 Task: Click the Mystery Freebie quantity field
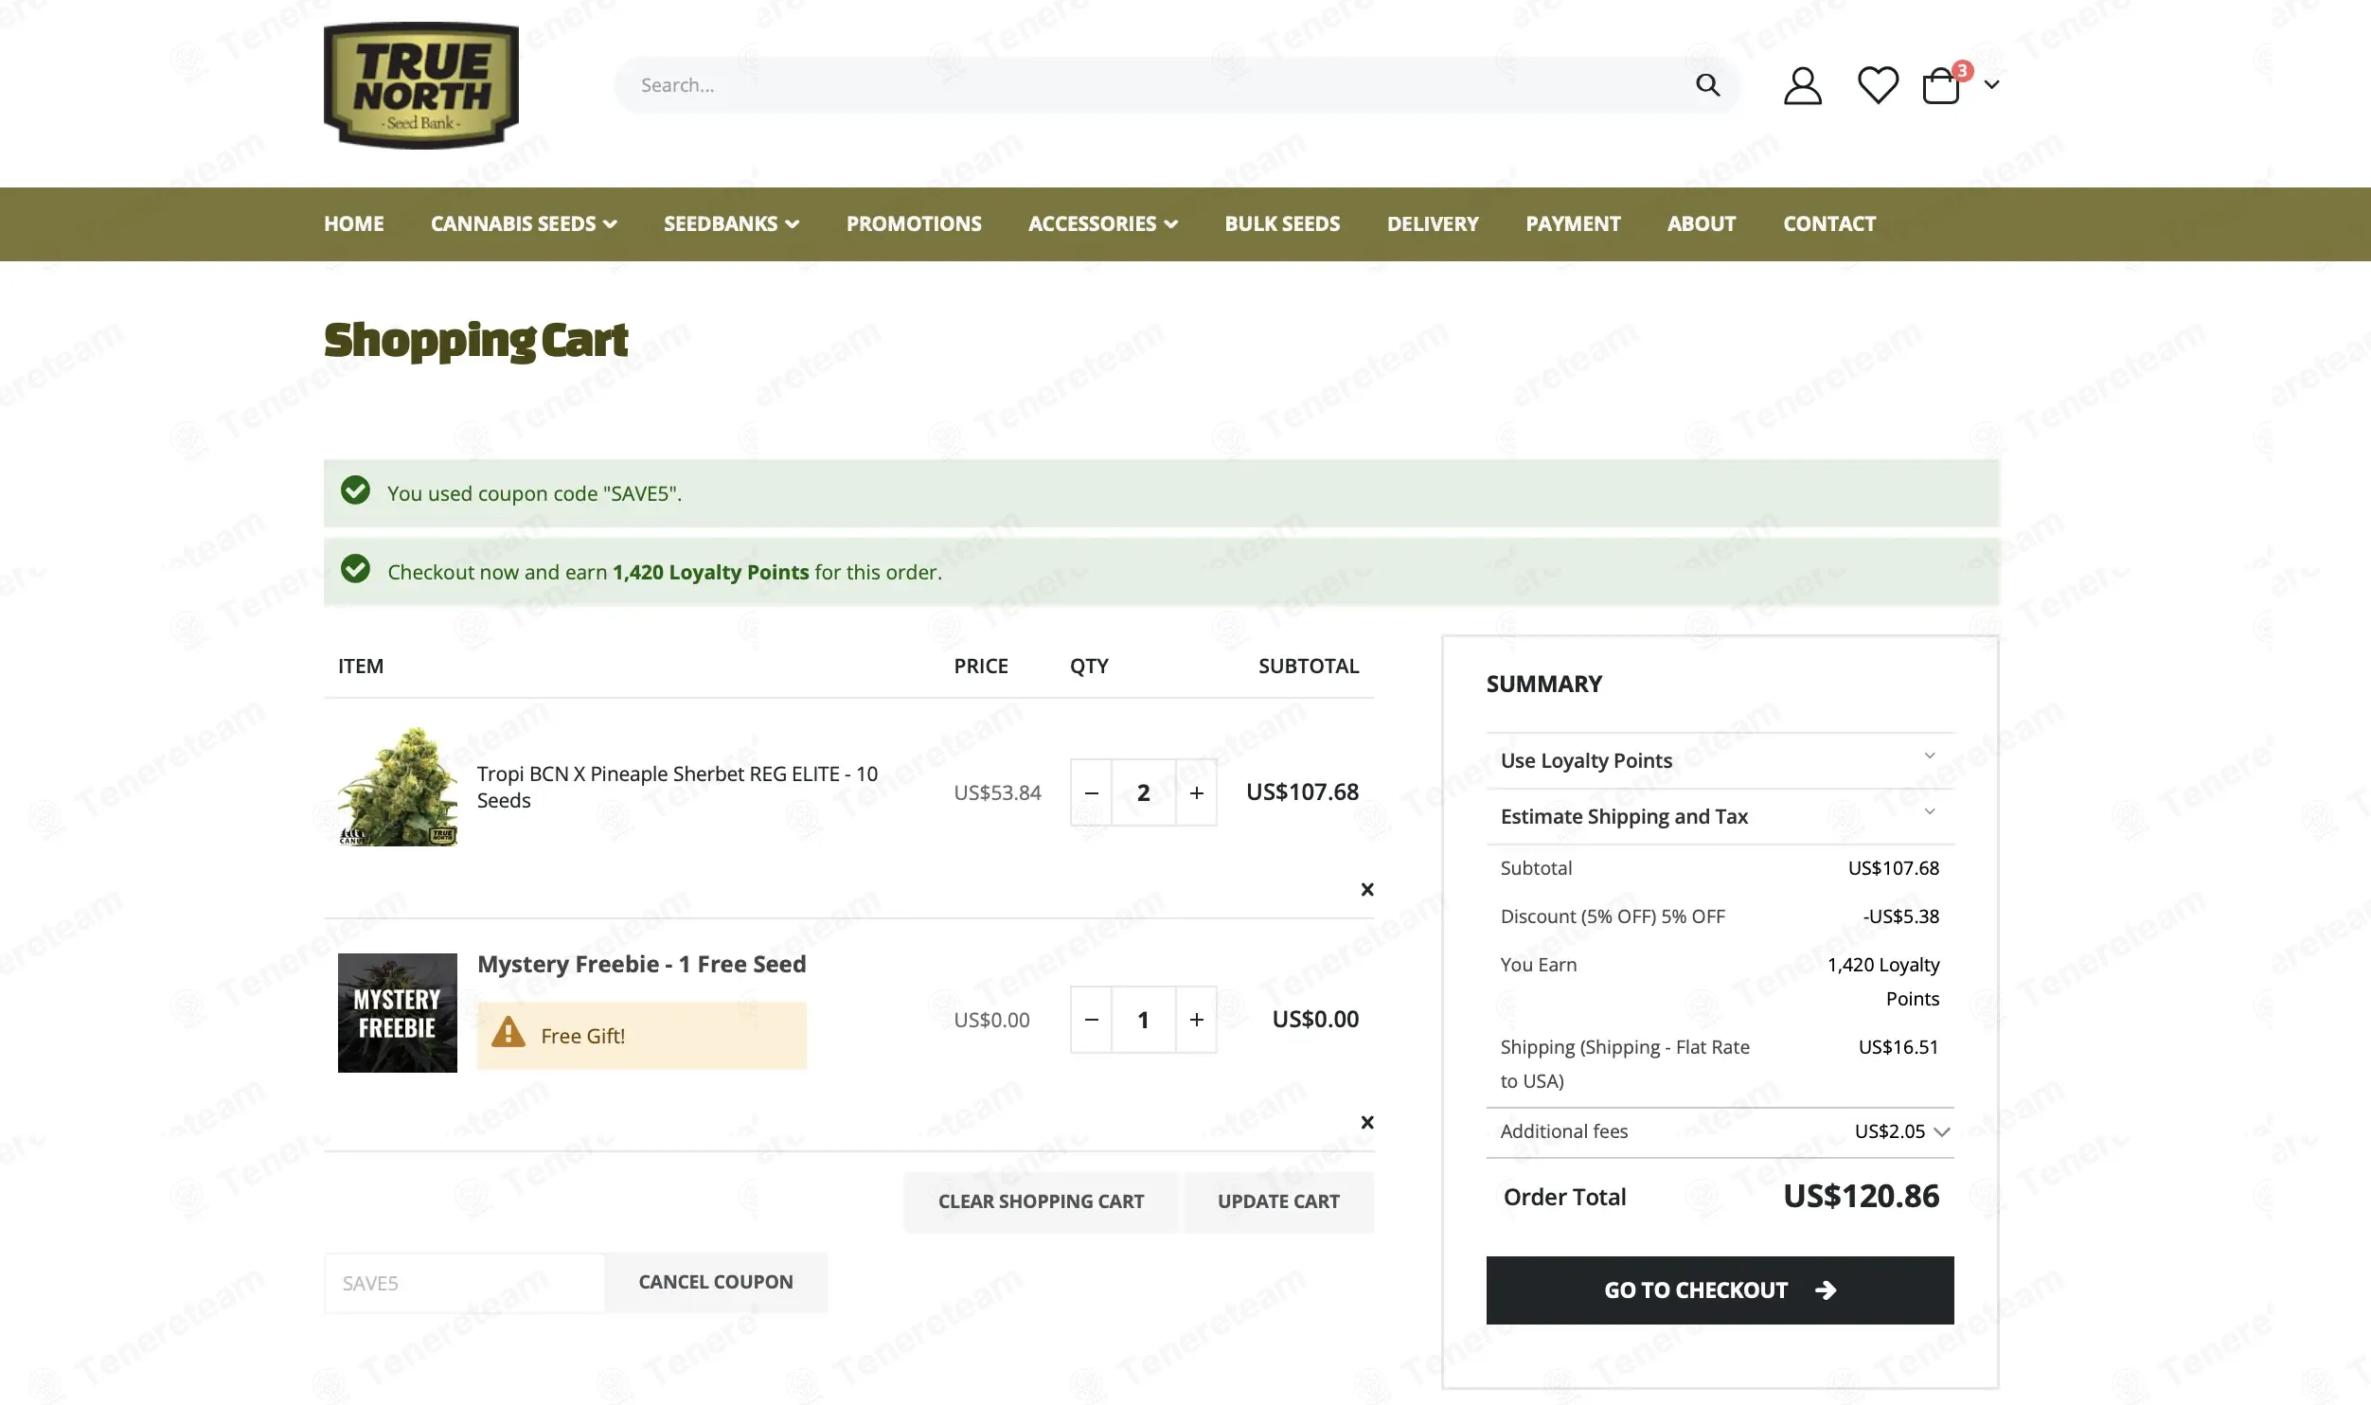tap(1143, 1020)
